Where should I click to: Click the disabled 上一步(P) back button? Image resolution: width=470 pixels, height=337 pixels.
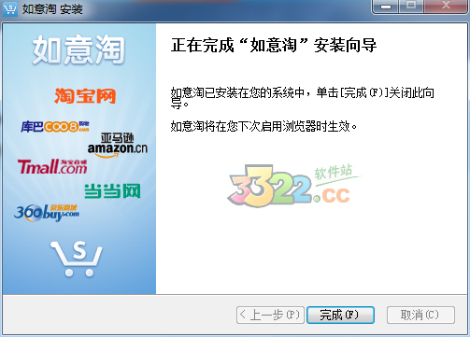[x=270, y=316]
